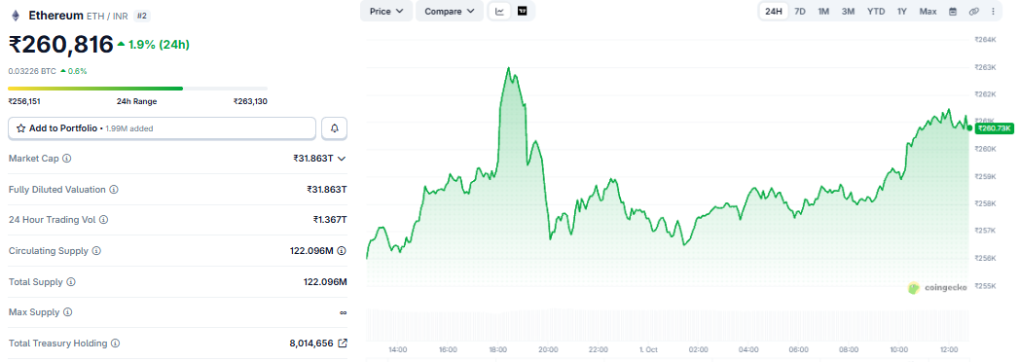
Task: Click the ₹263K y-axis label
Action: [985, 67]
